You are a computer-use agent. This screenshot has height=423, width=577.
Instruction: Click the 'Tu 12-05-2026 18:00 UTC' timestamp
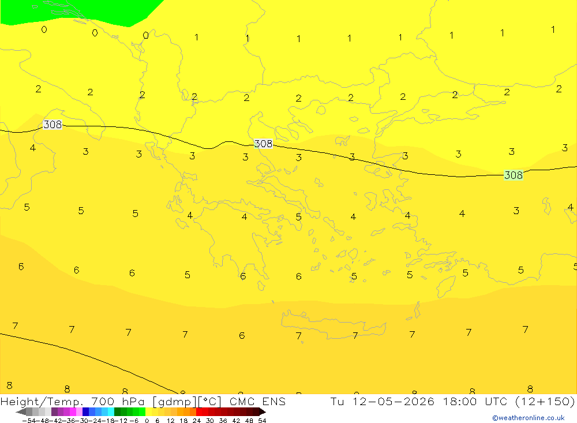(419, 402)
